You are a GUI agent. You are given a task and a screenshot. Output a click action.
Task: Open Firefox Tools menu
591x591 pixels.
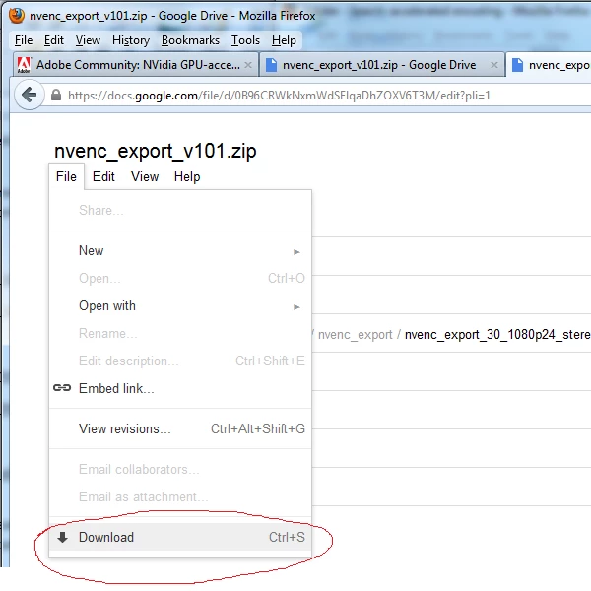click(245, 40)
